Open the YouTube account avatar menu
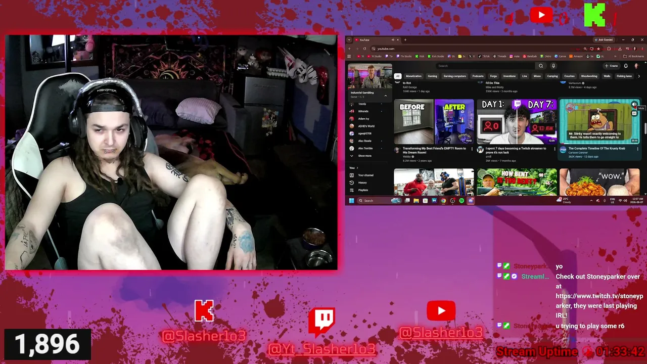 (635, 66)
